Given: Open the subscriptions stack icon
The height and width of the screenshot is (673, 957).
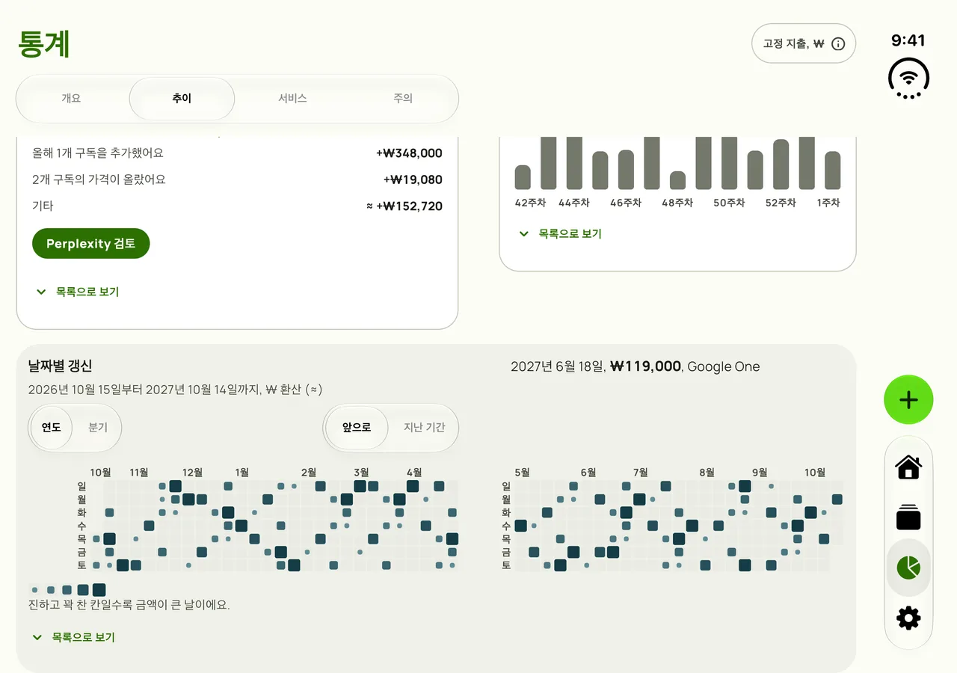Looking at the screenshot, I should 908,517.
